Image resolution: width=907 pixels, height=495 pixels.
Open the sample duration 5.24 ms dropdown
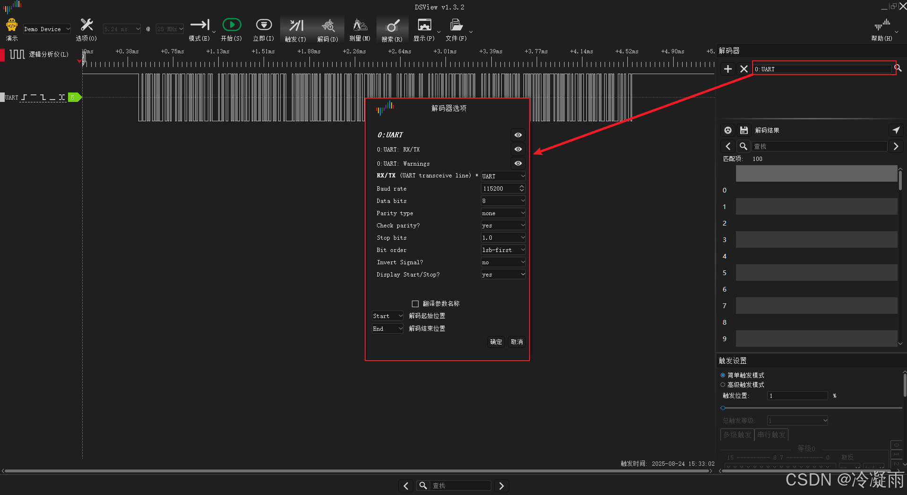coord(122,29)
